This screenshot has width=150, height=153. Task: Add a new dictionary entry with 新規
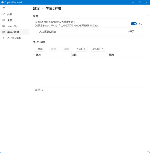(40, 49)
